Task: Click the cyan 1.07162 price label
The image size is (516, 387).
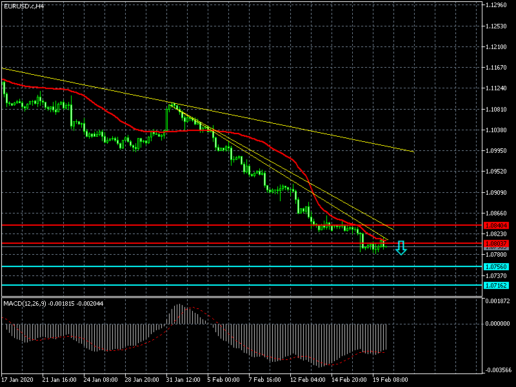Action: click(496, 285)
